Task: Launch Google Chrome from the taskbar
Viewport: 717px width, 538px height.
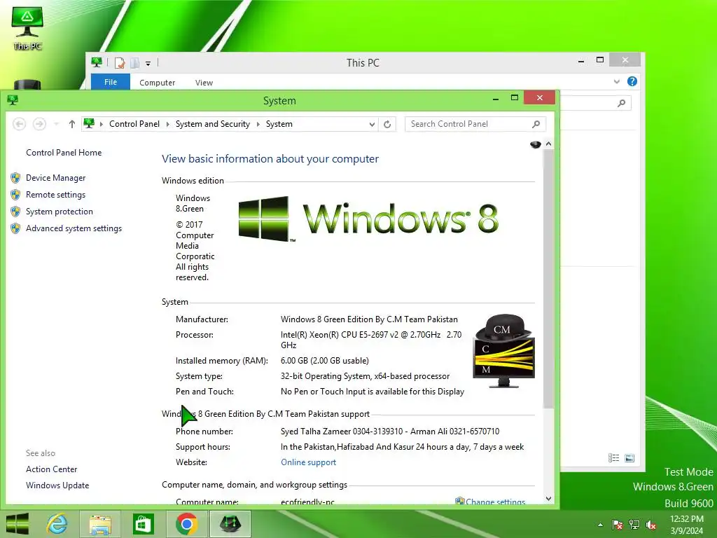Action: 186,524
